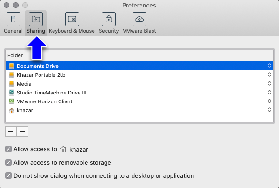Switch to Keyboard & Mouse tab label
Image resolution: width=279 pixels, height=188 pixels.
pos(72,31)
